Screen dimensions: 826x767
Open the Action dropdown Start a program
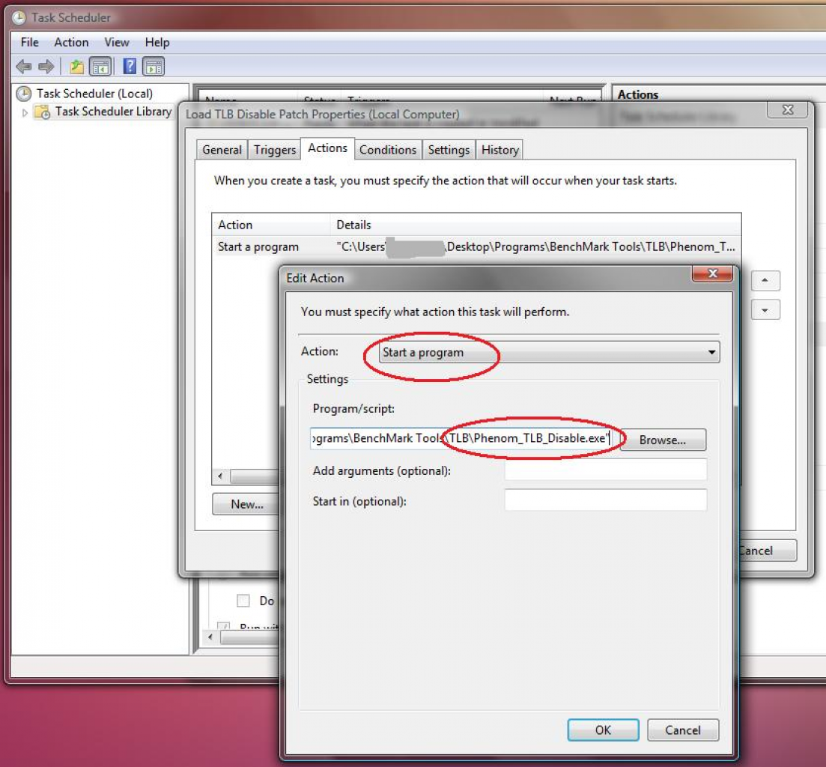tap(549, 352)
